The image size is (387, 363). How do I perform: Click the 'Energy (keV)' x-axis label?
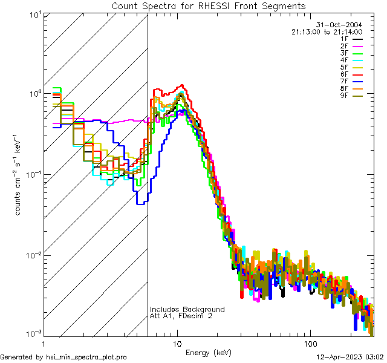pyautogui.click(x=209, y=352)
